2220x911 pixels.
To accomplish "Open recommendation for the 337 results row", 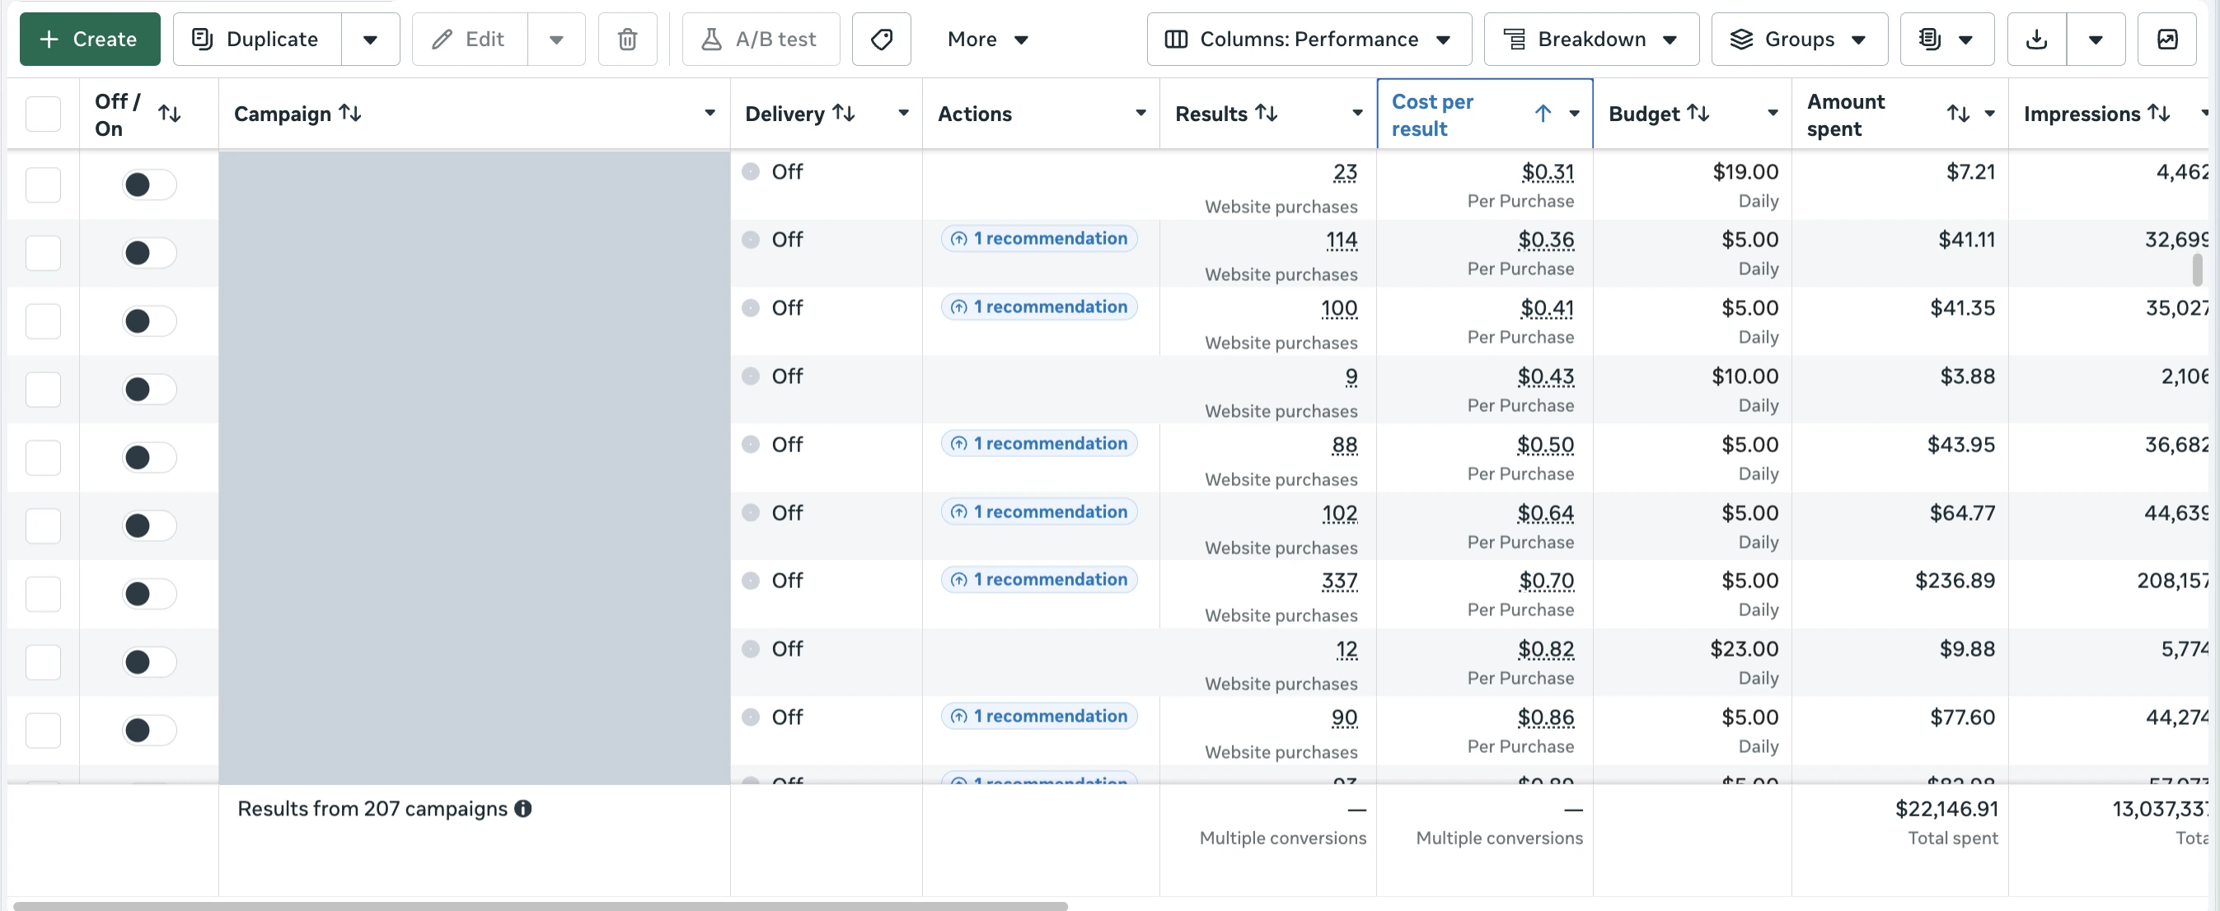I will click(1038, 580).
